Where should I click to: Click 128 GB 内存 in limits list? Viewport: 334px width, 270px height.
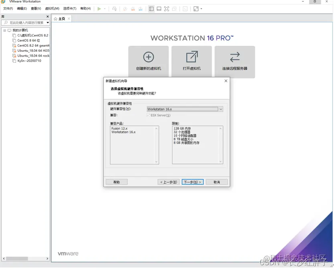(182, 128)
